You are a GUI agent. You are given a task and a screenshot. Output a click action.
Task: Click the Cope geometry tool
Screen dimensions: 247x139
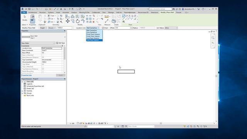point(51,16)
